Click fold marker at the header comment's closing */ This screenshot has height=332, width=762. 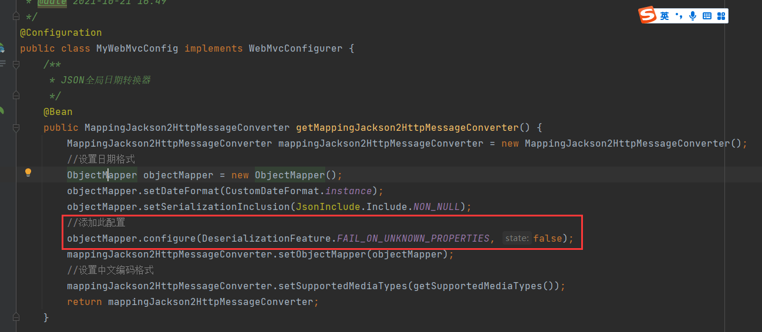[17, 17]
